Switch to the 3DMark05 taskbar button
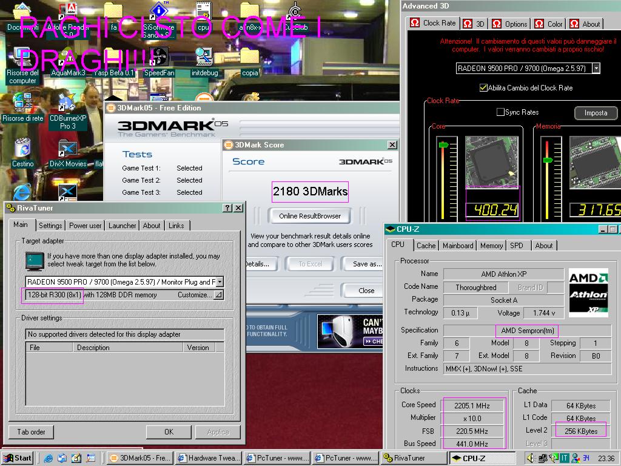Image resolution: width=621 pixels, height=466 pixels. click(140, 459)
